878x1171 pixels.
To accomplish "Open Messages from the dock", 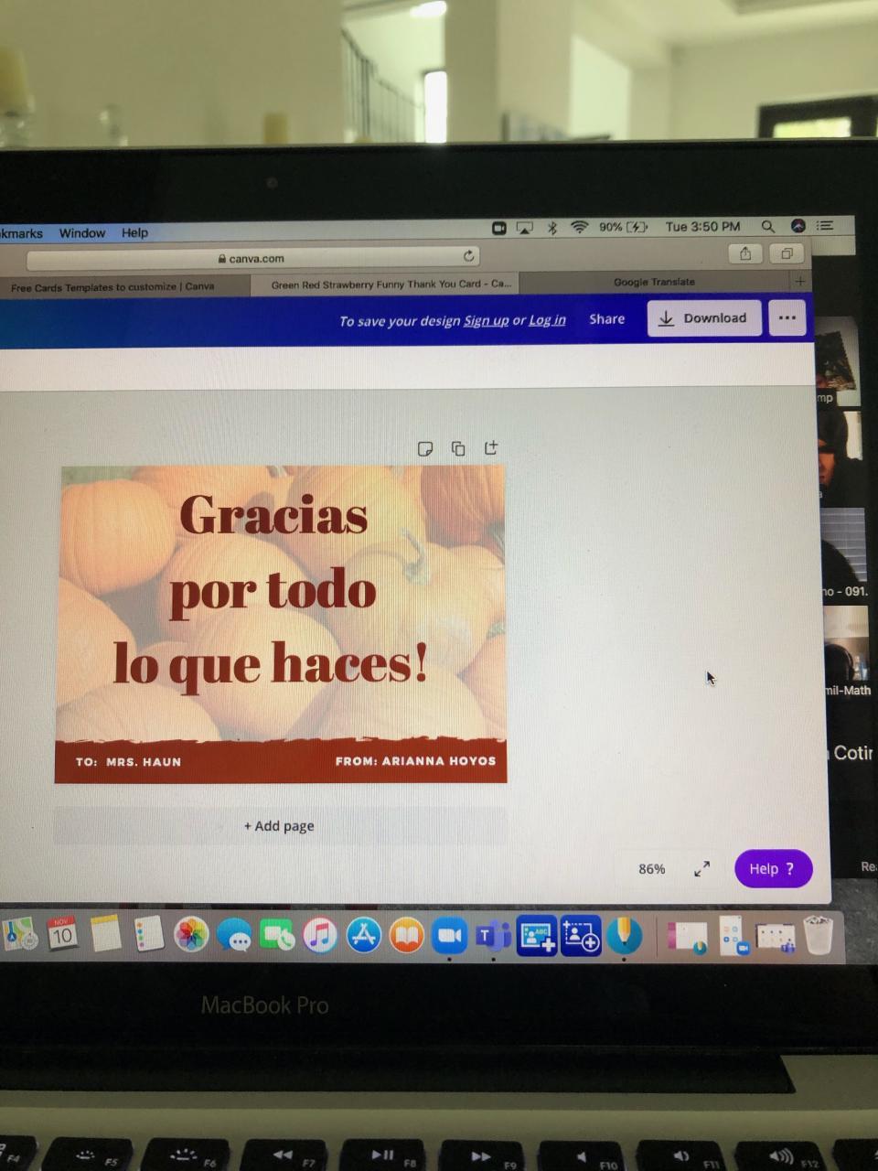I will point(234,935).
